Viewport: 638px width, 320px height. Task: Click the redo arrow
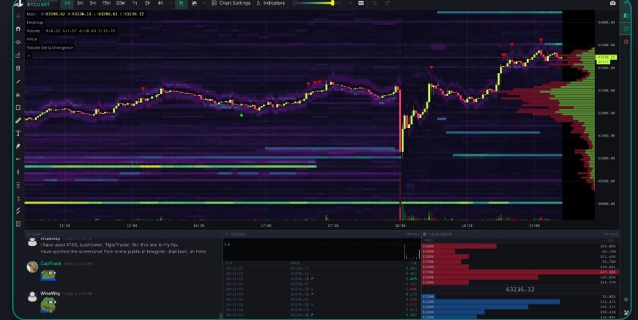(387, 4)
